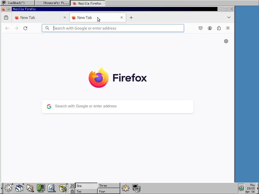The image size is (259, 194).
Task: Switch to virtual desktop One
Action: pos(86,186)
